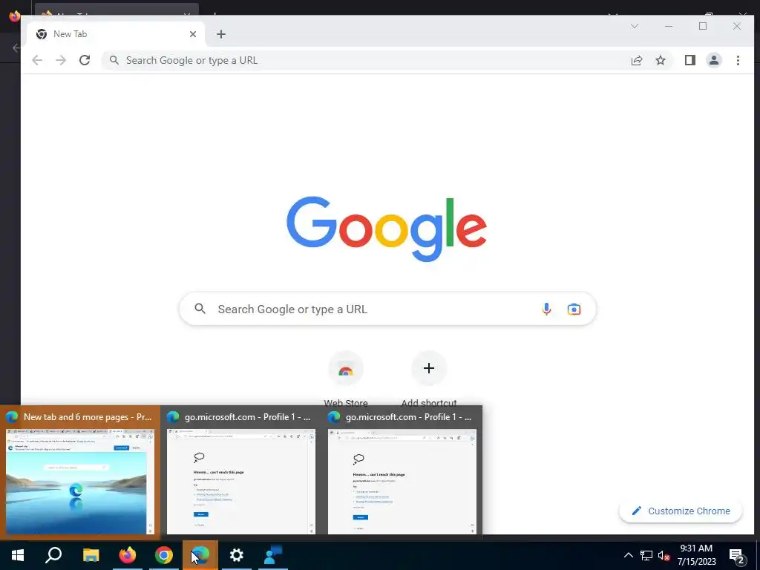Open the Chrome profile avatar
760x570 pixels.
pyautogui.click(x=713, y=60)
